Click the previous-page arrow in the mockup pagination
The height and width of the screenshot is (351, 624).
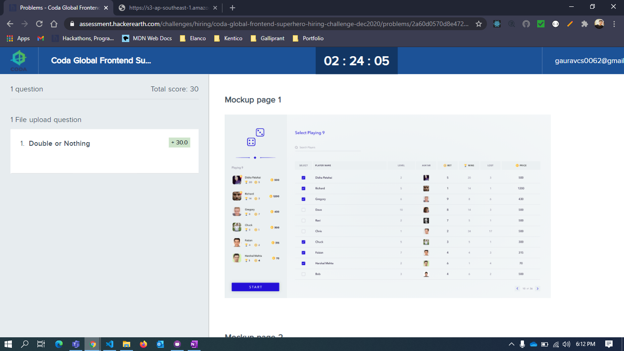(x=517, y=288)
